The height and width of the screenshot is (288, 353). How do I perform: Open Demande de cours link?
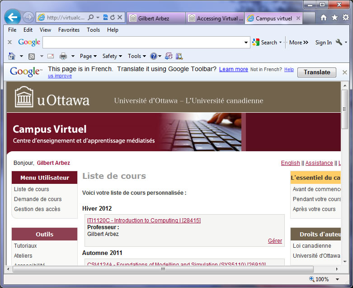click(38, 199)
